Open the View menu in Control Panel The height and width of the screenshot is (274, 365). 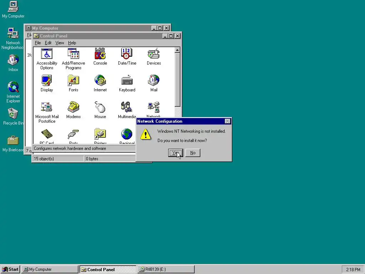tap(60, 43)
